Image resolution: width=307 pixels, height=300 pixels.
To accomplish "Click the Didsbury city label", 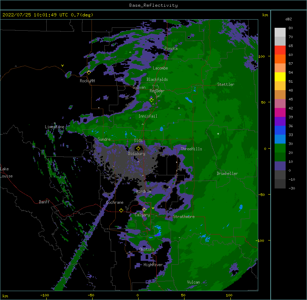I will [x=136, y=154].
